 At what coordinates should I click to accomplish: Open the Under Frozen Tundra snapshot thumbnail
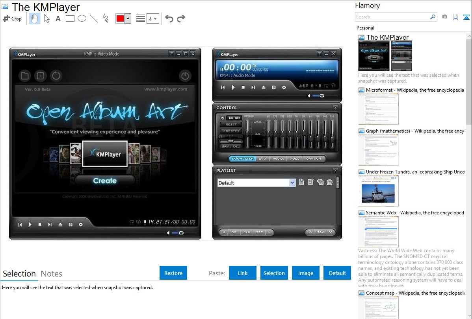click(378, 191)
